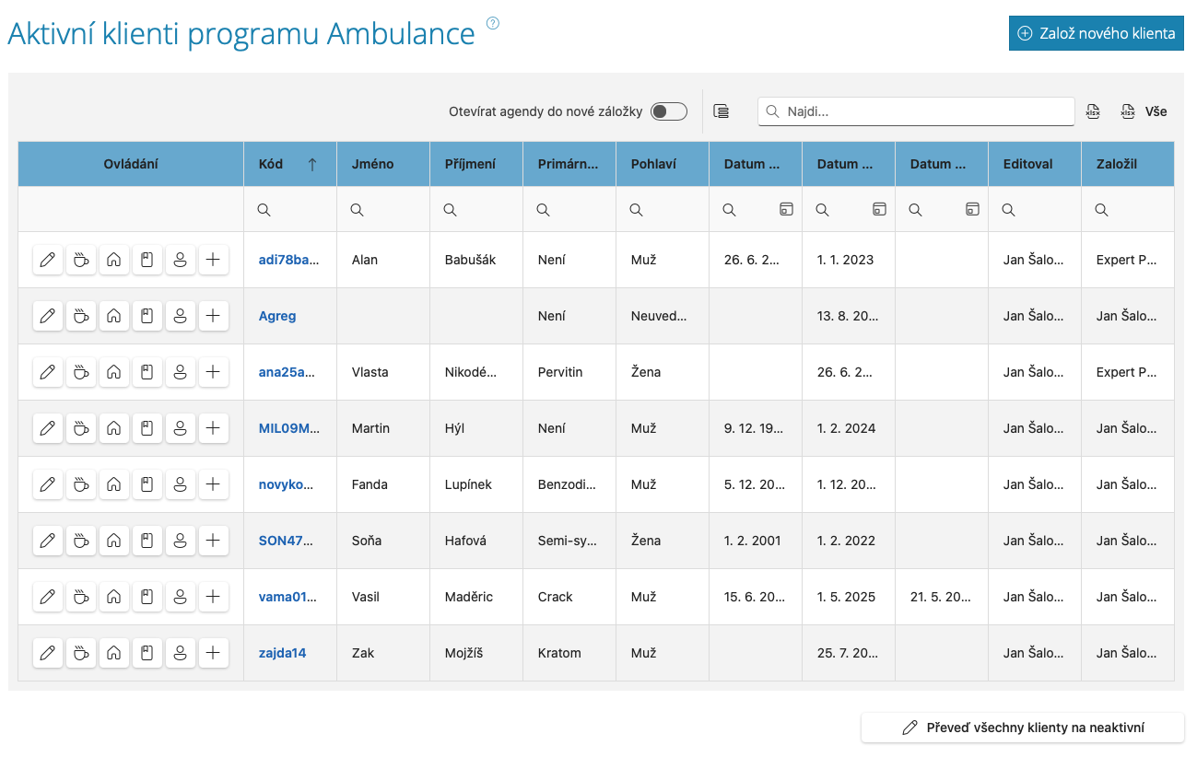Screen dimensions: 1197x757
Task: Sort by the Kód column header
Action: pyautogui.click(x=290, y=164)
